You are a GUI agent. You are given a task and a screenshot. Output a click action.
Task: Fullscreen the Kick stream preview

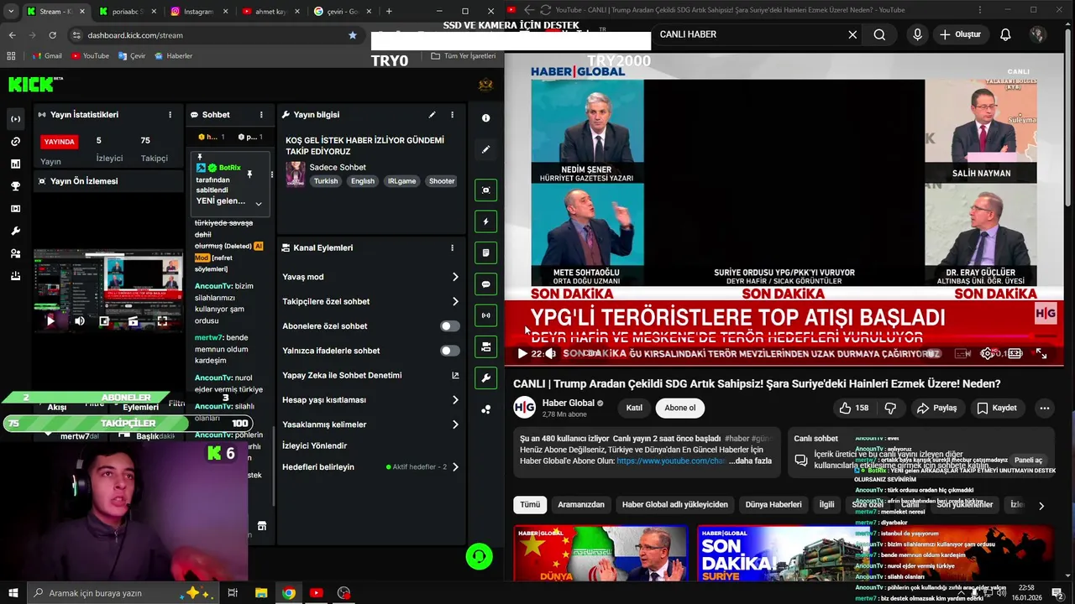tap(162, 320)
